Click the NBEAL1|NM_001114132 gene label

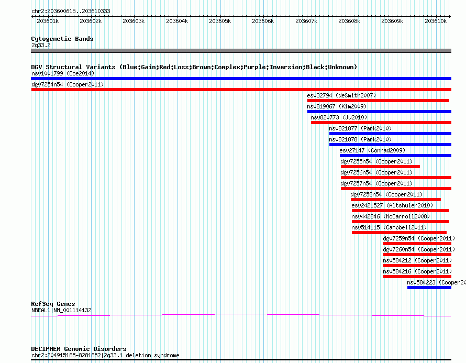point(61,311)
